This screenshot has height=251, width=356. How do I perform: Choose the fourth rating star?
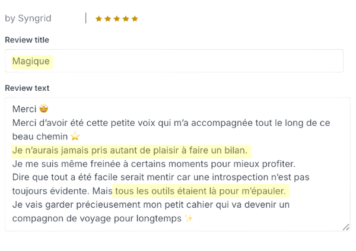pyautogui.click(x=126, y=18)
